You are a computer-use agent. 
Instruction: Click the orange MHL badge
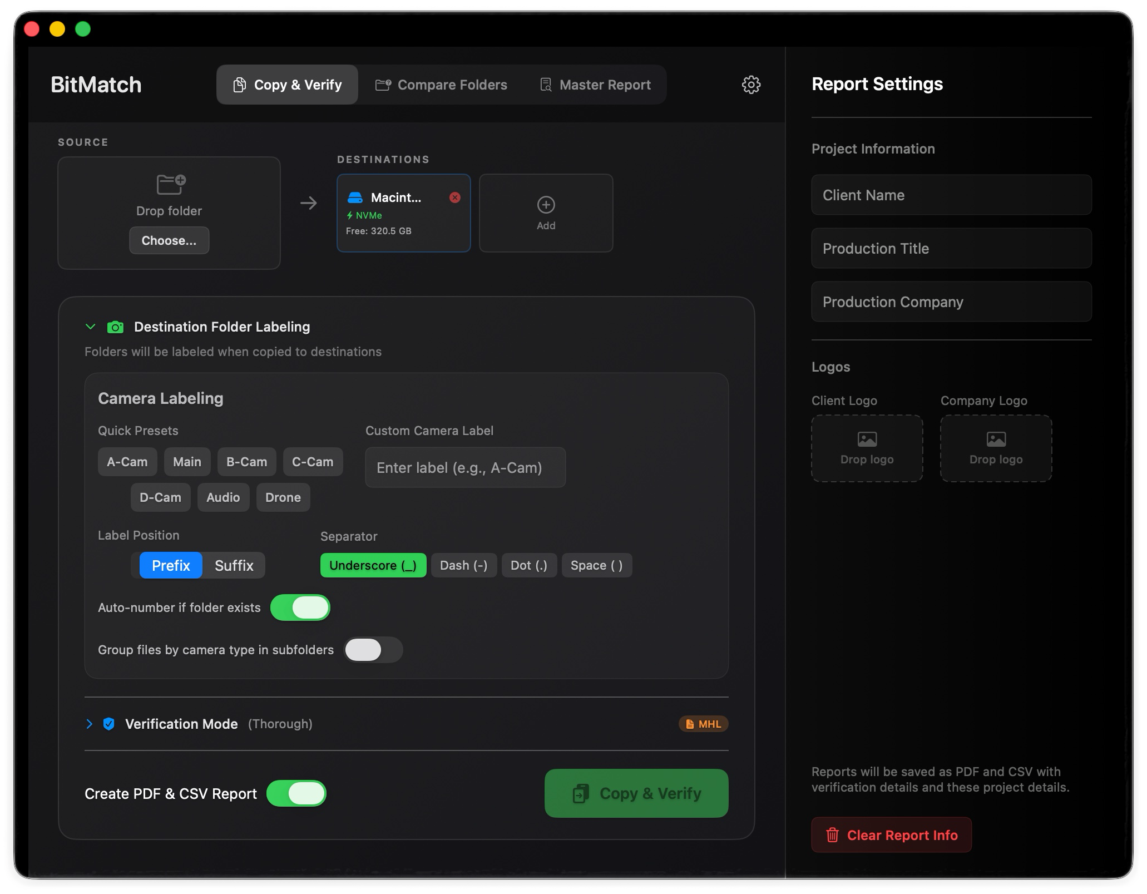pos(703,724)
